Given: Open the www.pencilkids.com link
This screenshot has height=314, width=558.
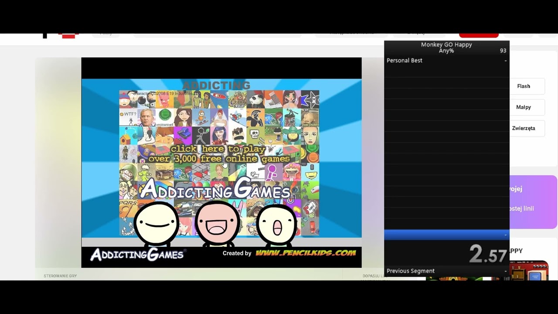Looking at the screenshot, I should (x=306, y=253).
